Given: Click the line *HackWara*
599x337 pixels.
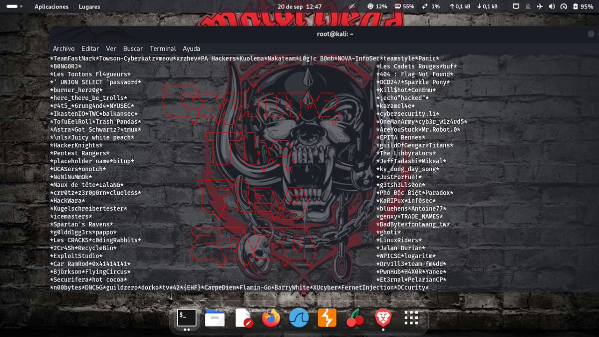Looking at the screenshot, I should coord(67,200).
